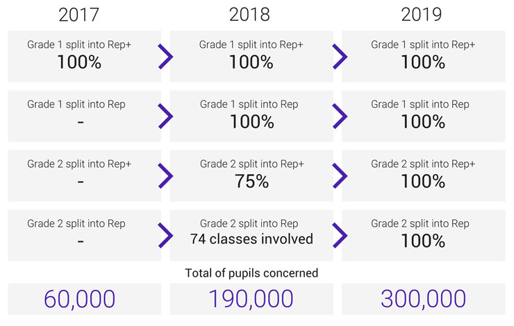The width and height of the screenshot is (514, 326).
Task: Select the 2018 column heading
Action: pos(249,15)
